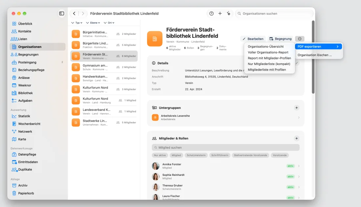Open Duplikate in the sidebar

[x=37, y=170]
